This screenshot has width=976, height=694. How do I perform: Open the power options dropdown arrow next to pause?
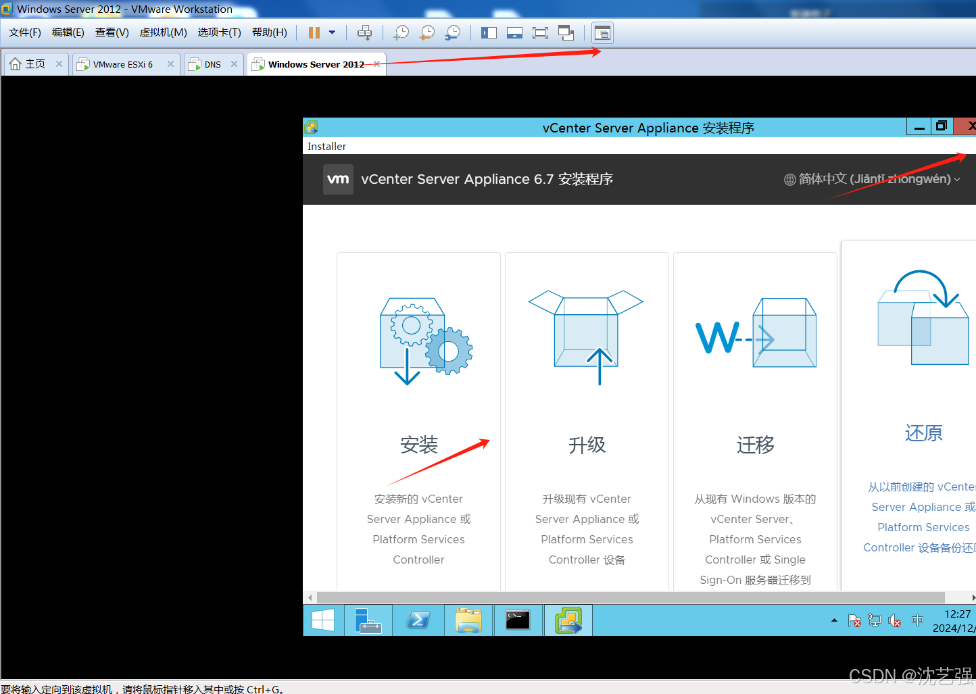tap(332, 32)
